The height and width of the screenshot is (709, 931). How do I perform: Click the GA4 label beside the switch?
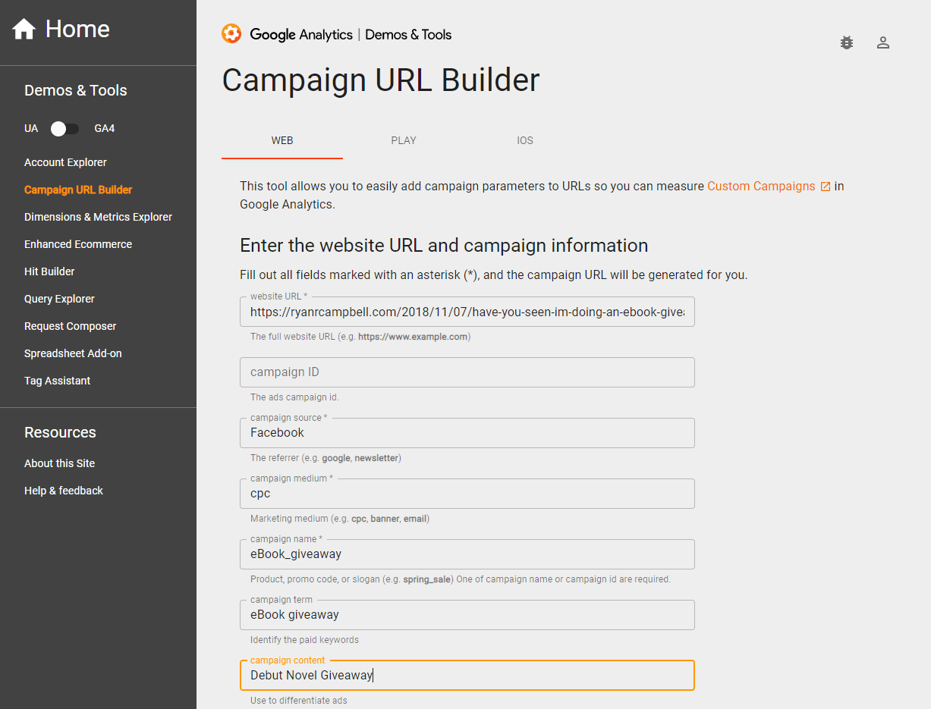[105, 129]
